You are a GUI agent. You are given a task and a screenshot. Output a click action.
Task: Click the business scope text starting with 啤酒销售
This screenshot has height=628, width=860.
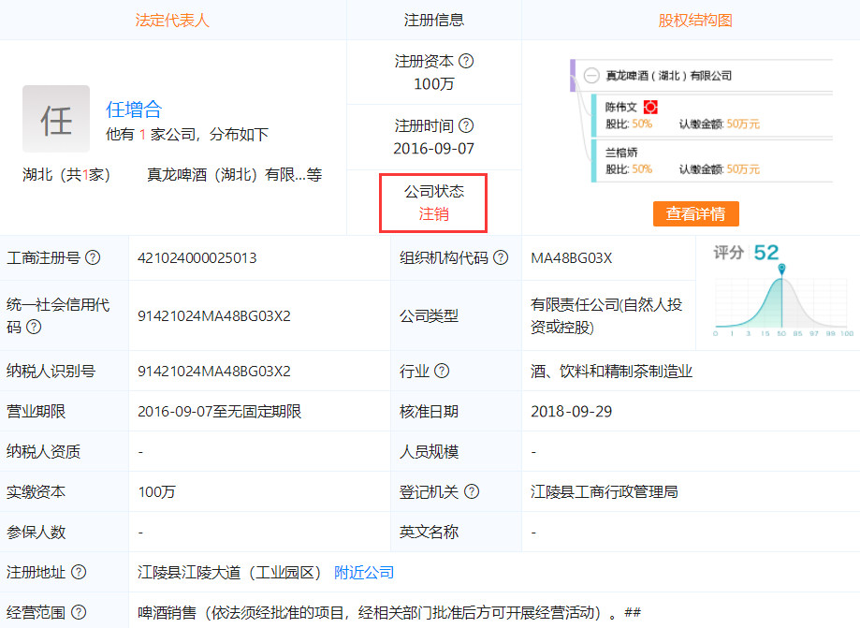[x=389, y=613]
